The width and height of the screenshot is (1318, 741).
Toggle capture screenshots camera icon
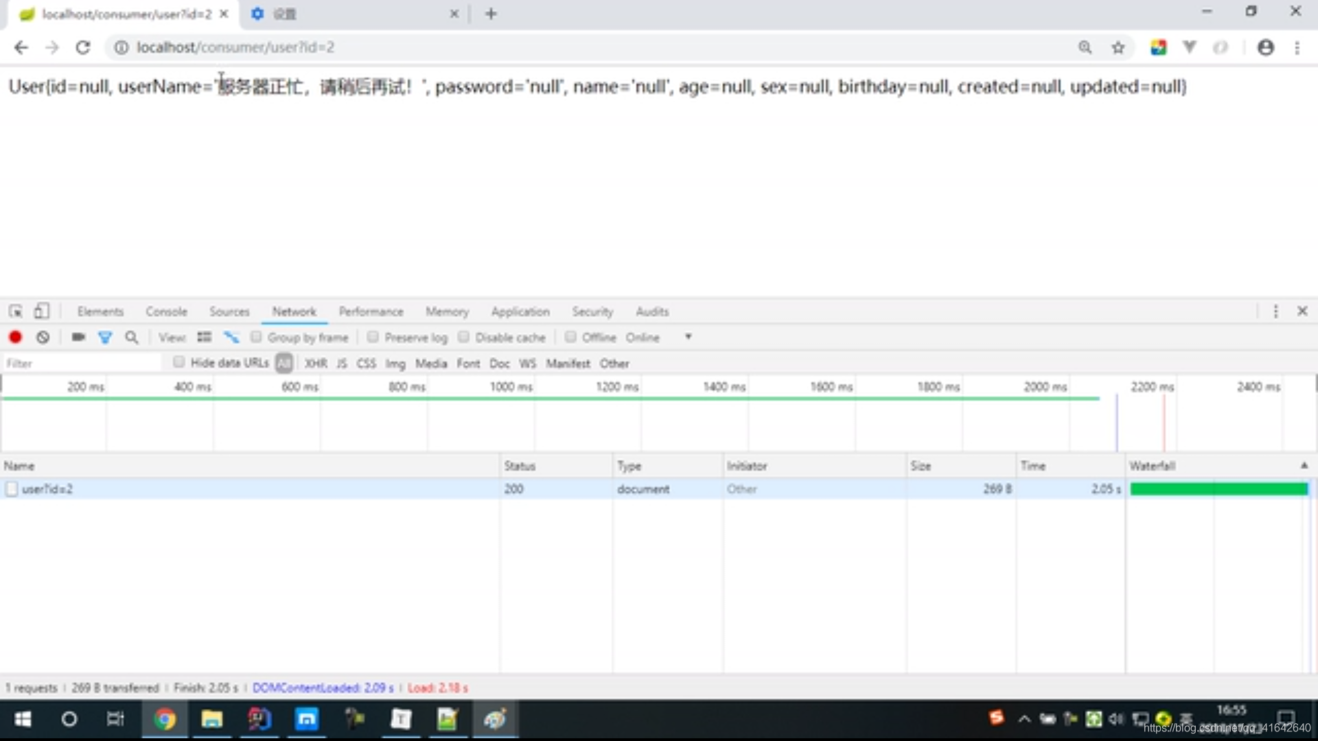coord(78,337)
